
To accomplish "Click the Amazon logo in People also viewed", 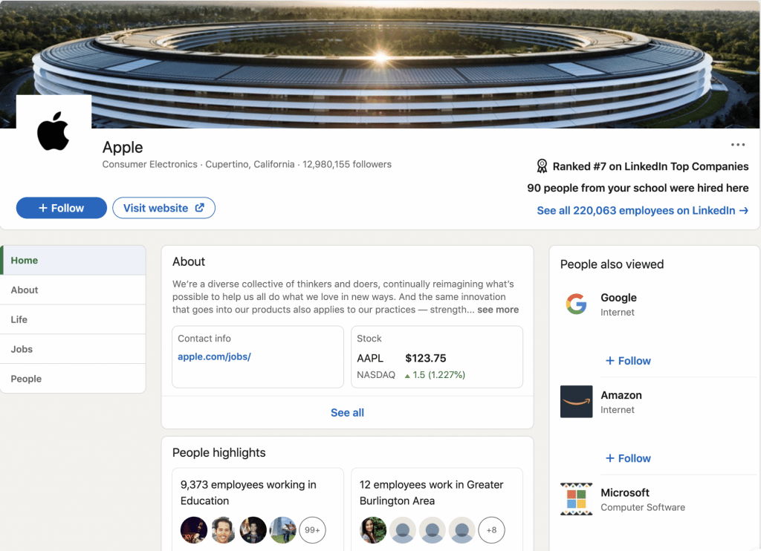I will click(576, 402).
